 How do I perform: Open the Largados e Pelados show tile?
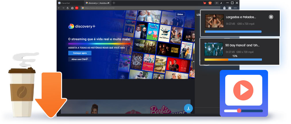(x=145, y=47)
